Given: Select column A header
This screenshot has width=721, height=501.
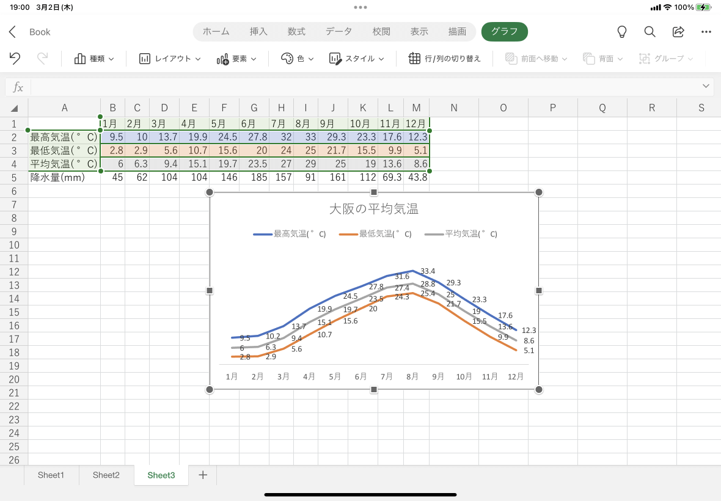Looking at the screenshot, I should coord(64,108).
